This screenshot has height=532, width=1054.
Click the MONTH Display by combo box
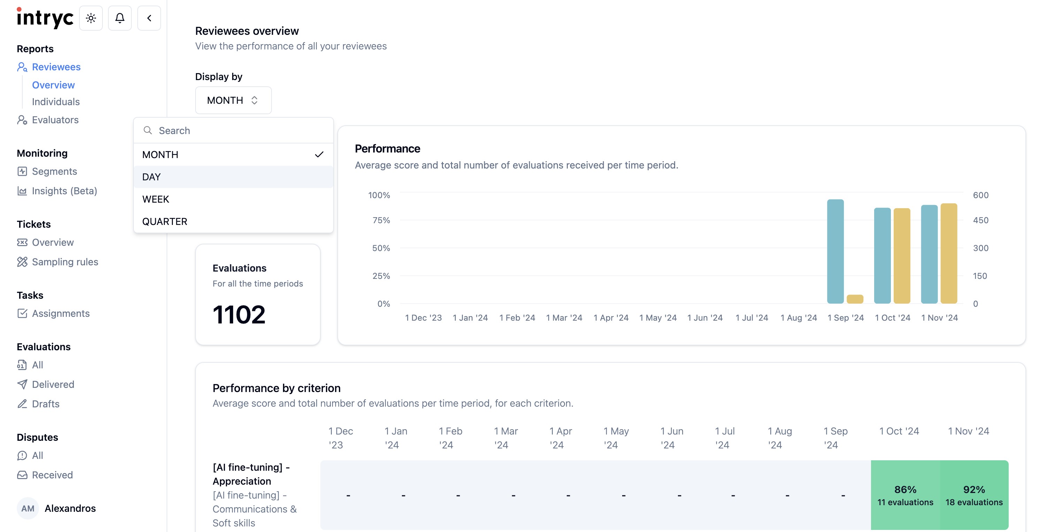pos(233,100)
